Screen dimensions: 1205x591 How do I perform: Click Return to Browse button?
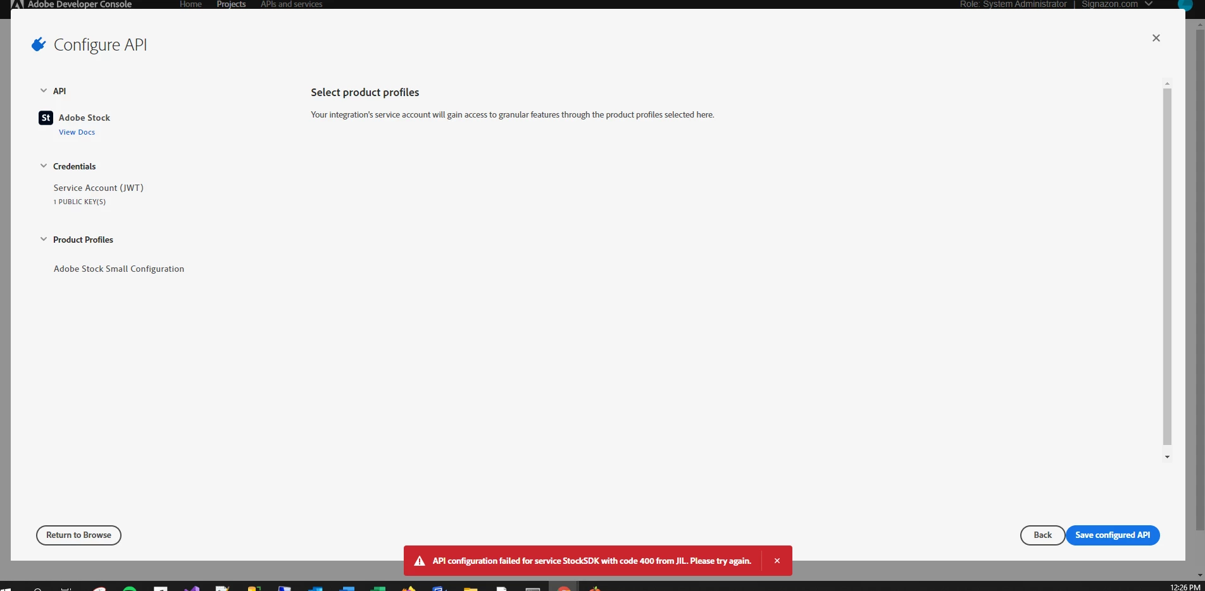pos(78,535)
